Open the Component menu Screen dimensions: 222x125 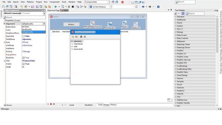pos(54,2)
